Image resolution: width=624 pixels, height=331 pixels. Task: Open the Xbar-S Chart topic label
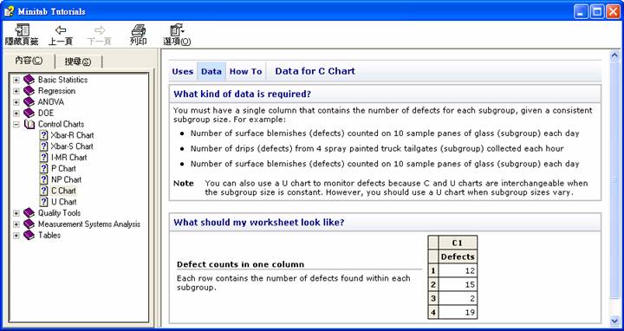72,146
